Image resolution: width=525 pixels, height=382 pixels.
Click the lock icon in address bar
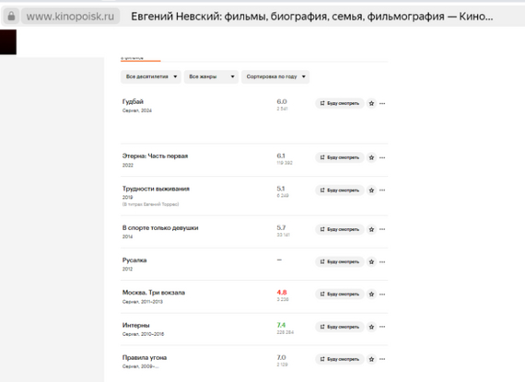pyautogui.click(x=11, y=16)
